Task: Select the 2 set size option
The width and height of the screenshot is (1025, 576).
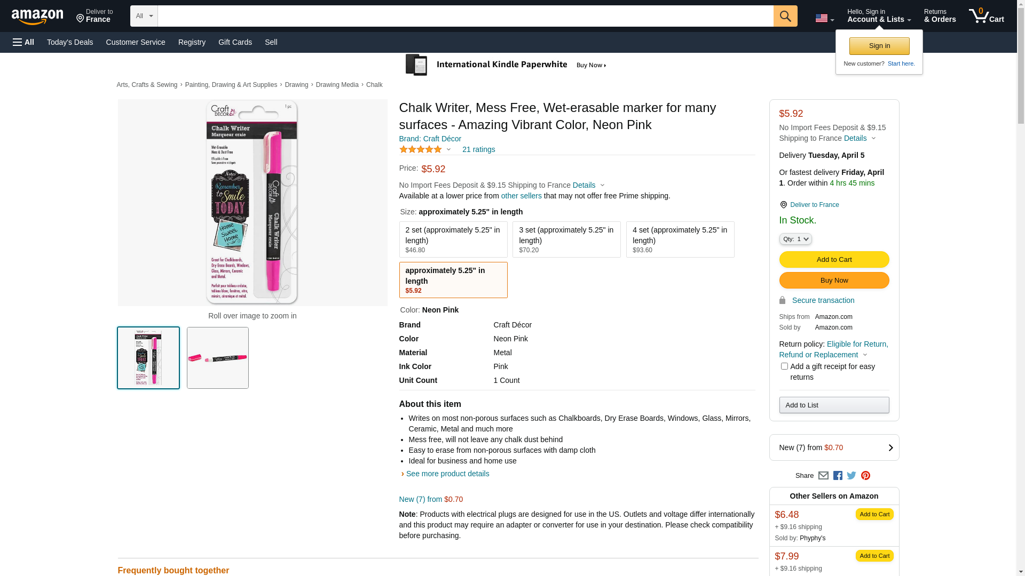Action: point(453,239)
